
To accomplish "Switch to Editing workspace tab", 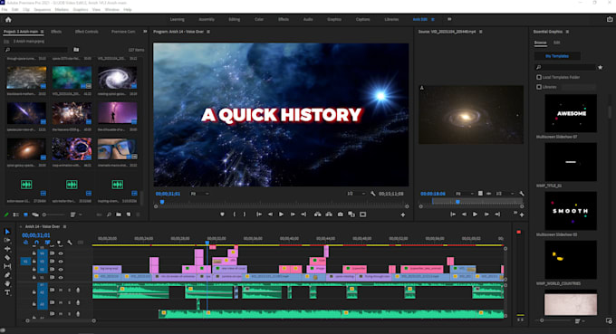I will 234,19.
